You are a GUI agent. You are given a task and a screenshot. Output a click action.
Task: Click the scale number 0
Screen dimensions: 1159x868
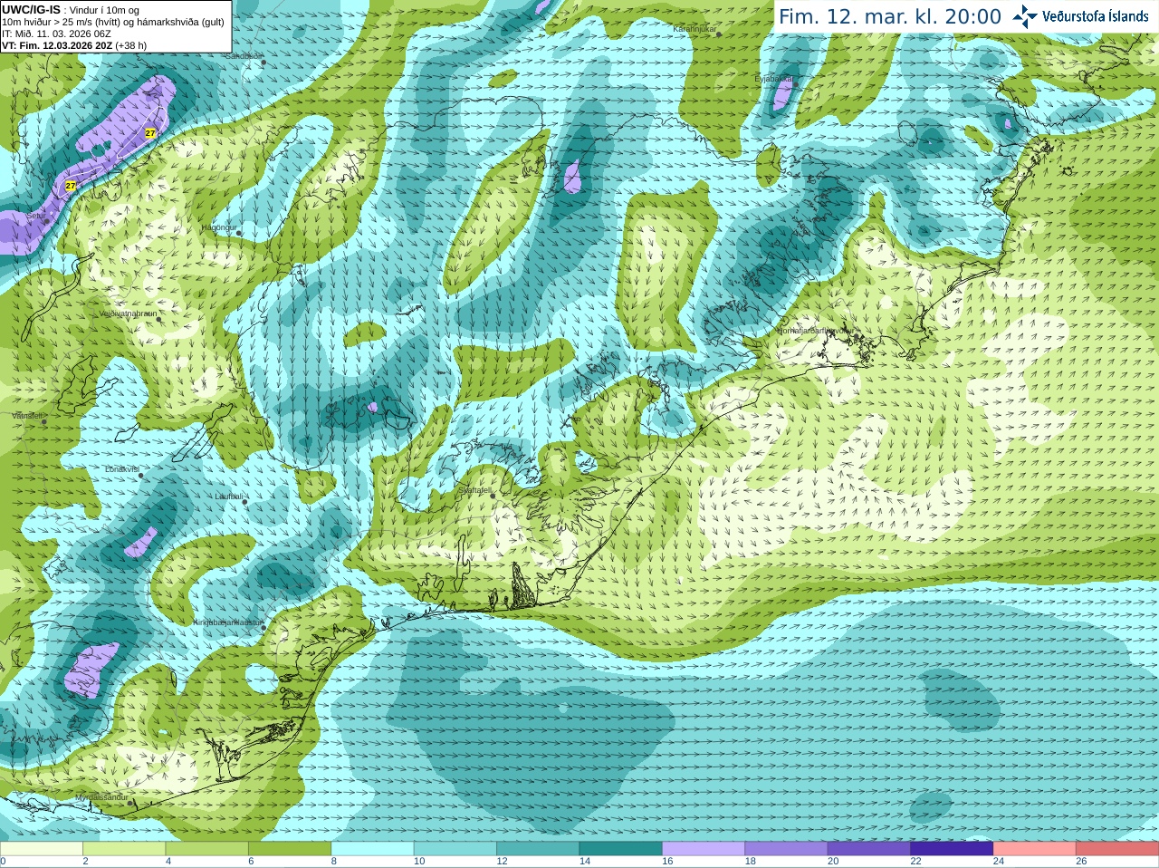point(3,862)
